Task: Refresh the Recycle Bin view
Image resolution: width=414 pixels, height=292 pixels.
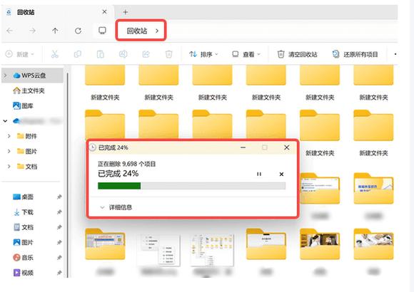Action: (x=78, y=31)
